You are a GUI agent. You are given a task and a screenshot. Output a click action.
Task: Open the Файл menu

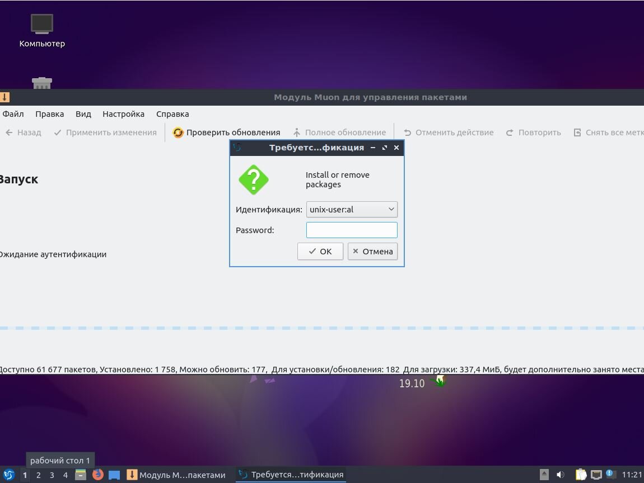click(13, 114)
